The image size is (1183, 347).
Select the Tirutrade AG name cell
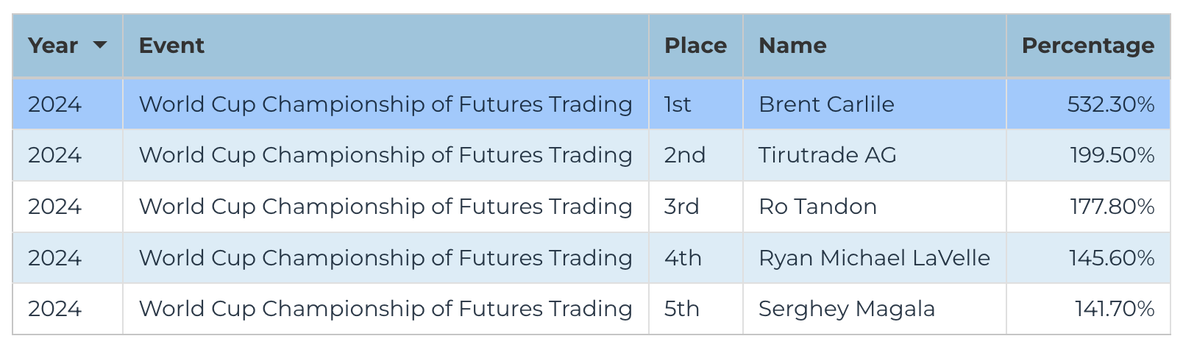[875, 155]
